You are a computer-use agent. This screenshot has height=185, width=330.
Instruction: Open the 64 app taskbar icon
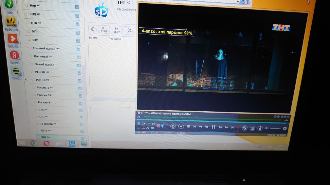(x=72, y=144)
